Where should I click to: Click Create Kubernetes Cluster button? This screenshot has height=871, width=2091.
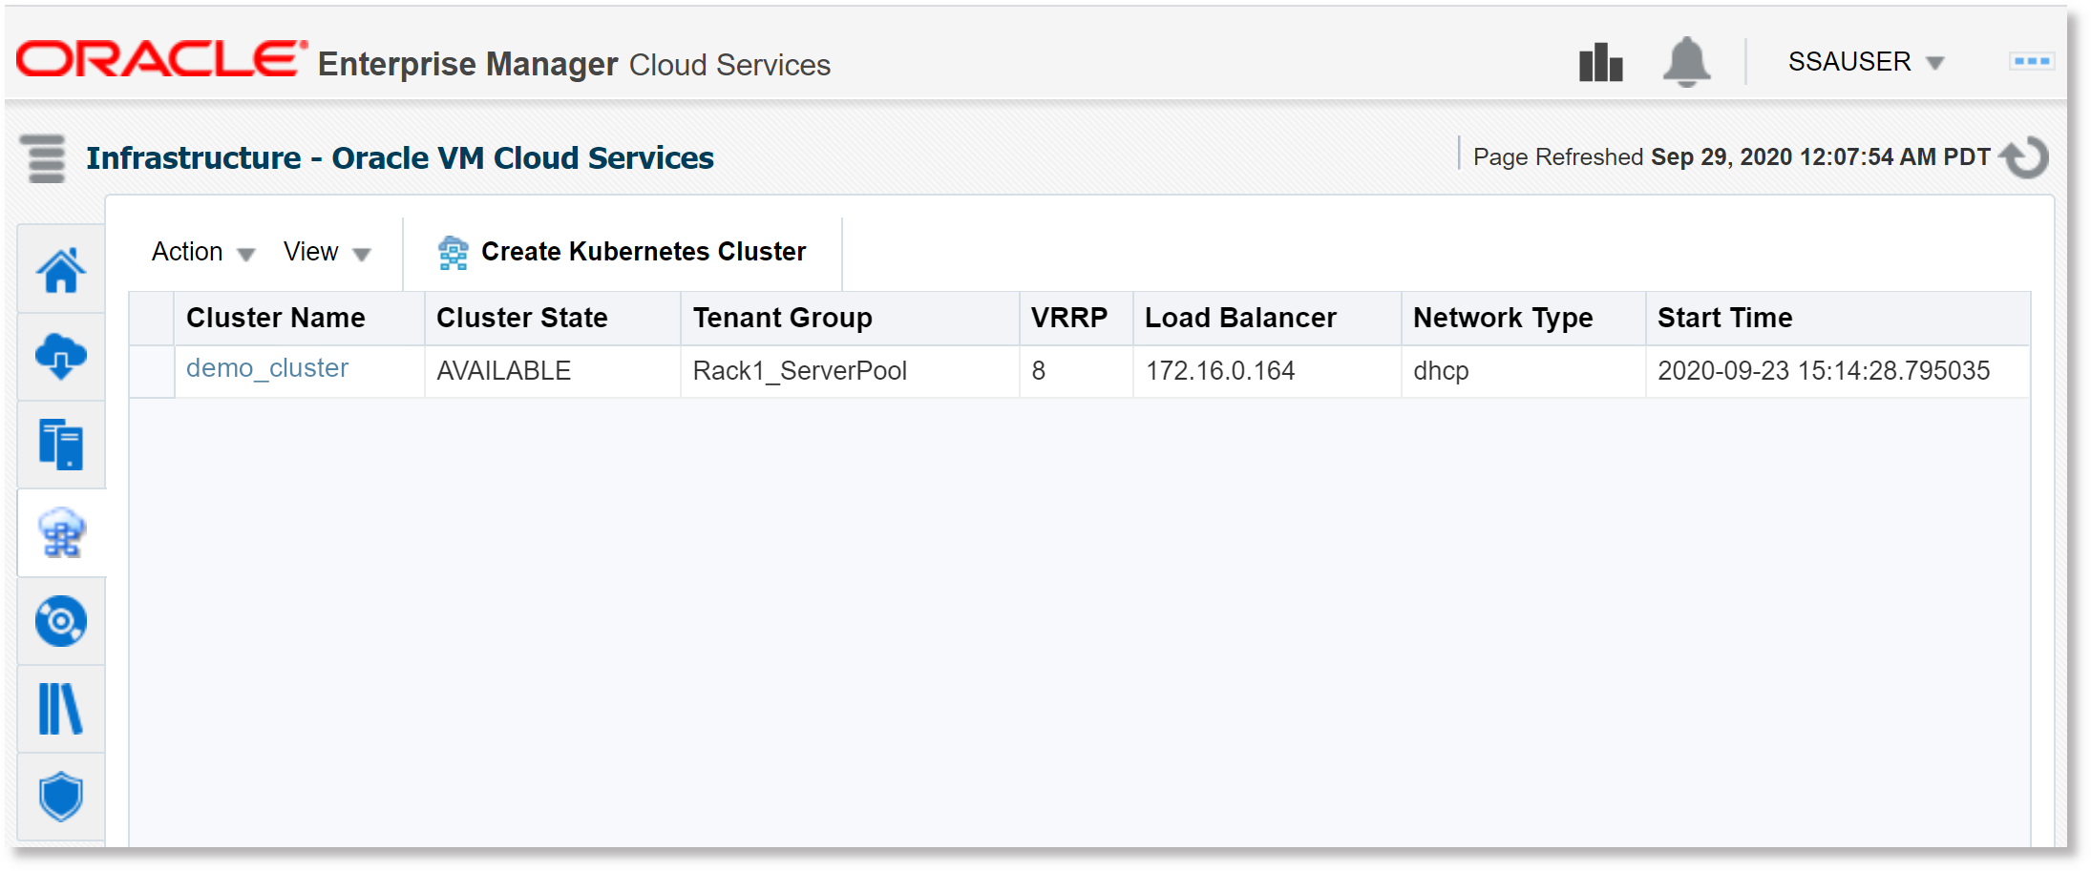click(623, 252)
